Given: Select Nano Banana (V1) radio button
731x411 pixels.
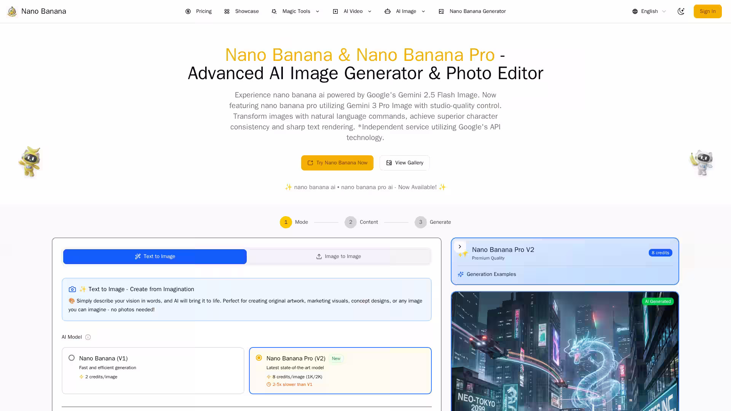Looking at the screenshot, I should [72, 358].
